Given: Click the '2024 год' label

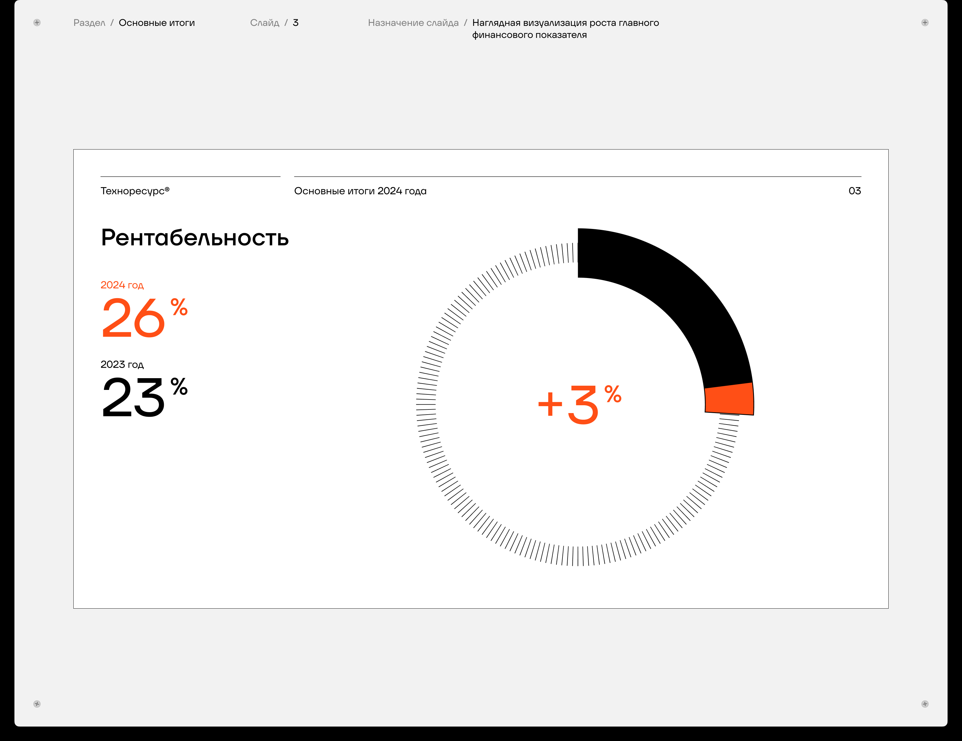Looking at the screenshot, I should 122,285.
